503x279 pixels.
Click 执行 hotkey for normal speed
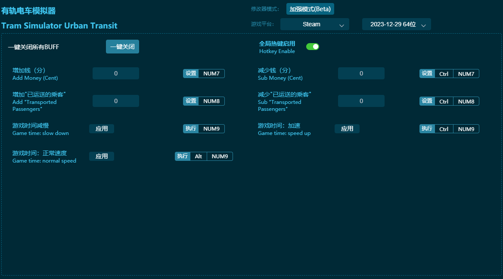click(x=183, y=157)
